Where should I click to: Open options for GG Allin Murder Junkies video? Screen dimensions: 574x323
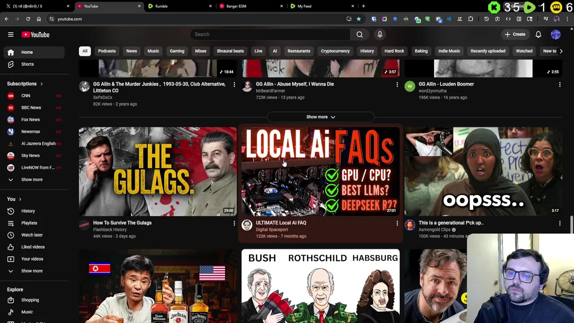(x=234, y=84)
